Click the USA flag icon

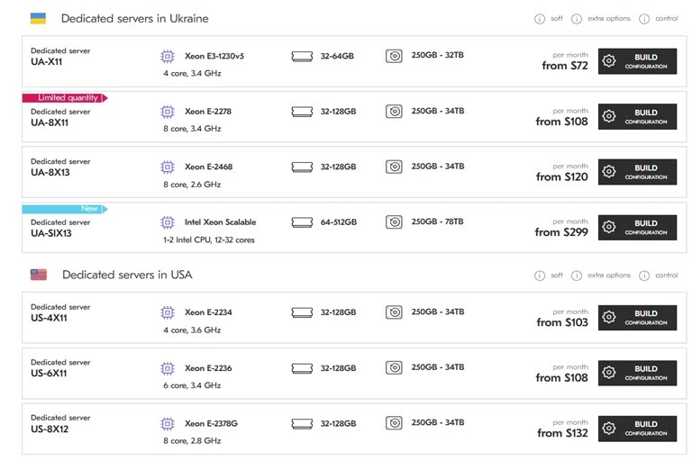[x=38, y=275]
